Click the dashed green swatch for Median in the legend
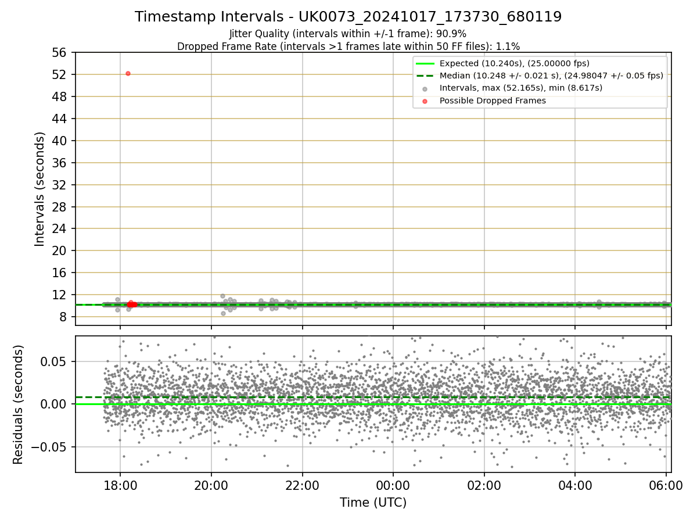Screen dimensions: 697x523 [x=426, y=76]
